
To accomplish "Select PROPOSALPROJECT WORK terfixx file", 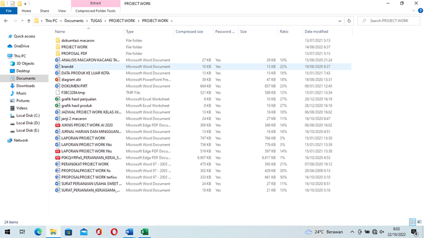I will point(89,177).
